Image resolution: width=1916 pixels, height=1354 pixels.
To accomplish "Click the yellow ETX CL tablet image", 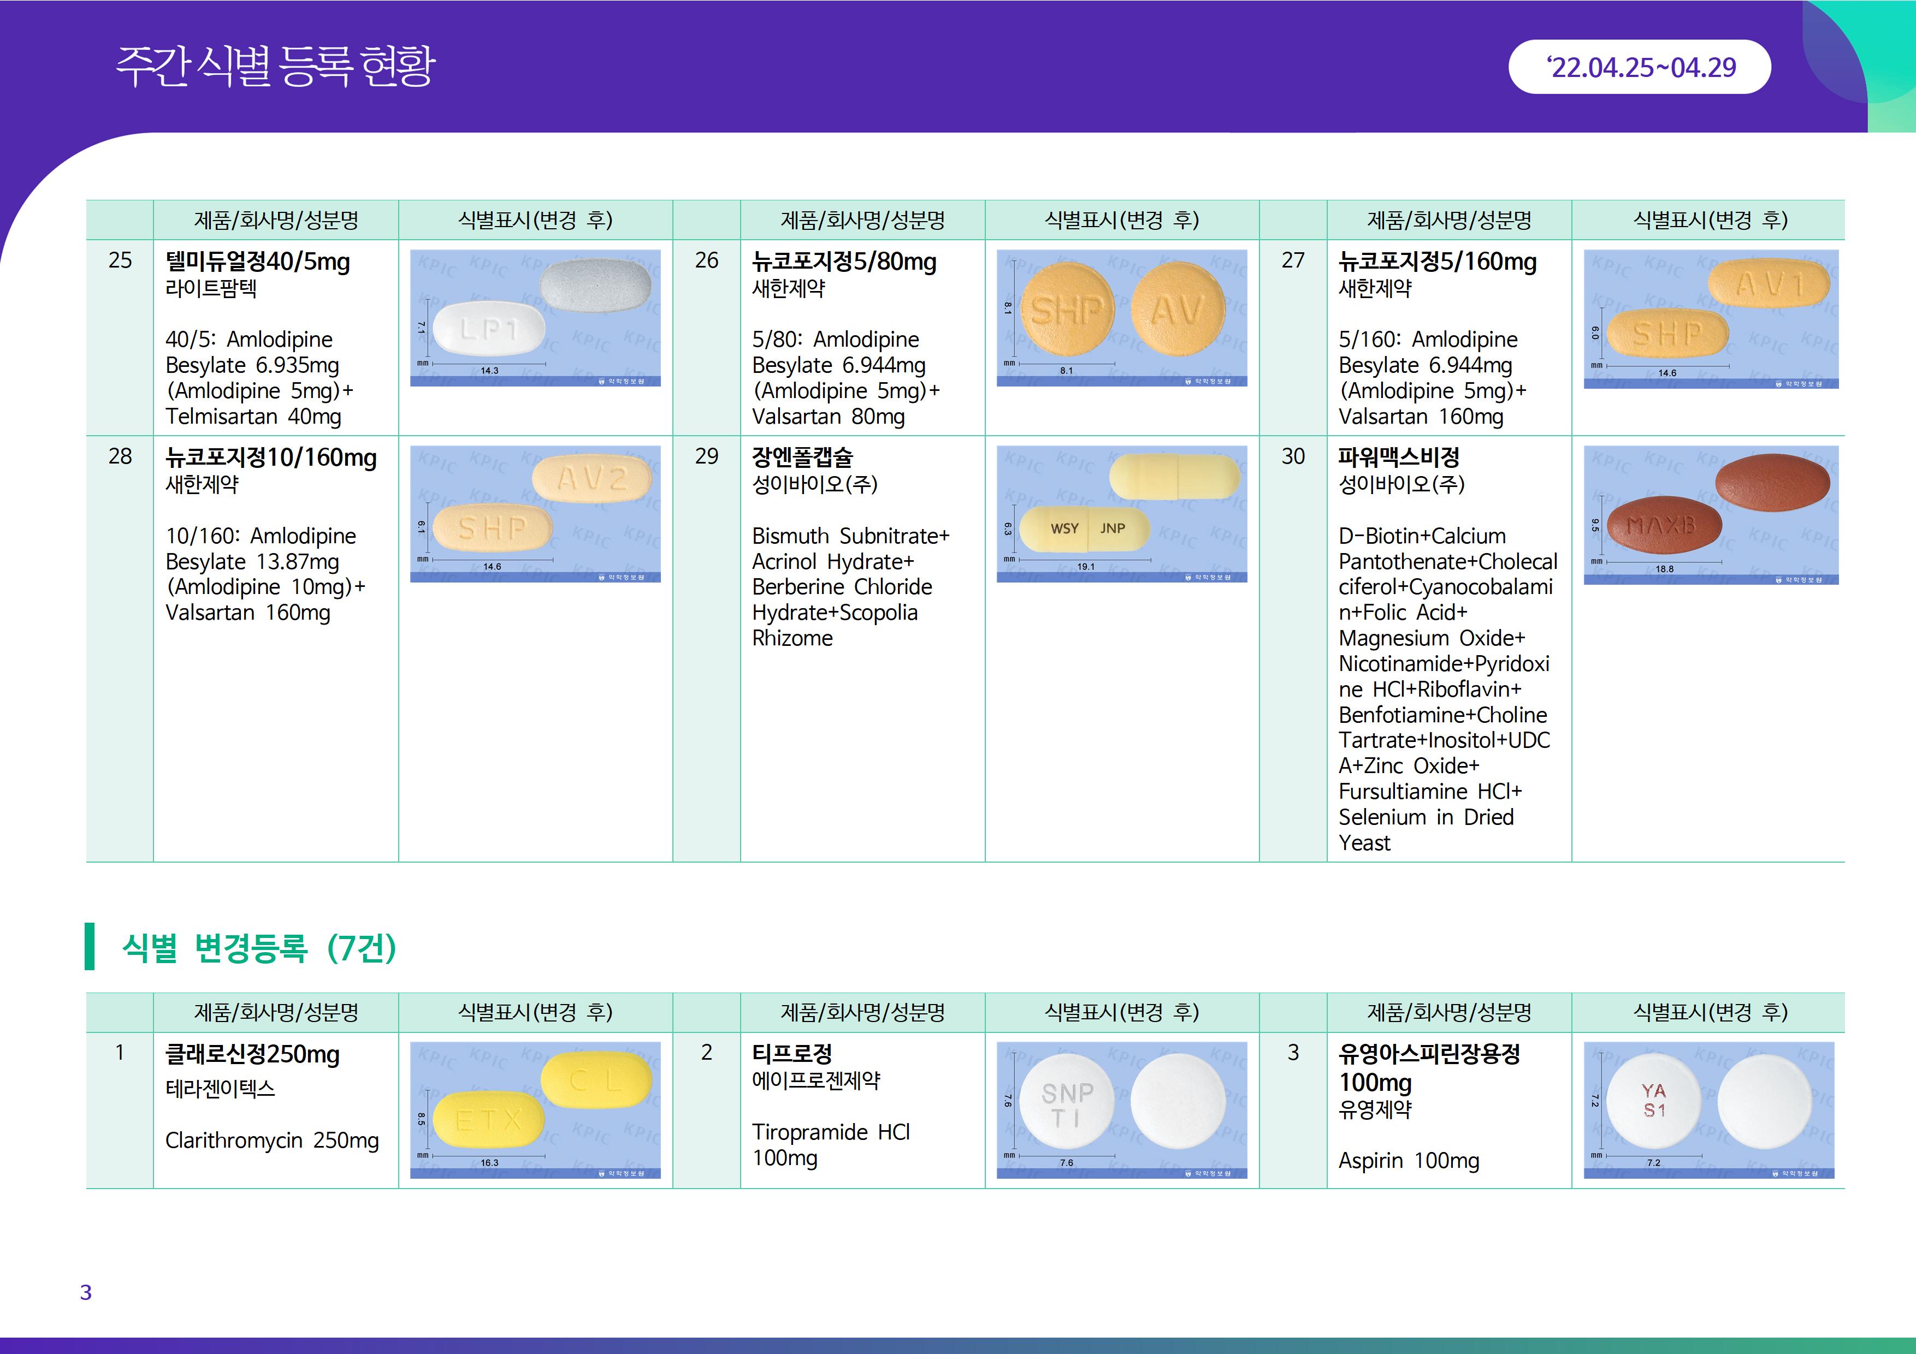I will pyautogui.click(x=535, y=1109).
